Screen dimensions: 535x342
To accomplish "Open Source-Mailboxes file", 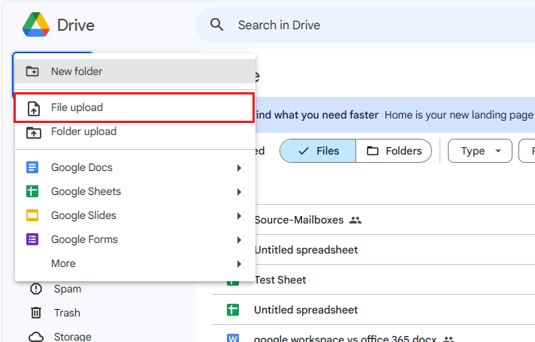I will [x=299, y=220].
